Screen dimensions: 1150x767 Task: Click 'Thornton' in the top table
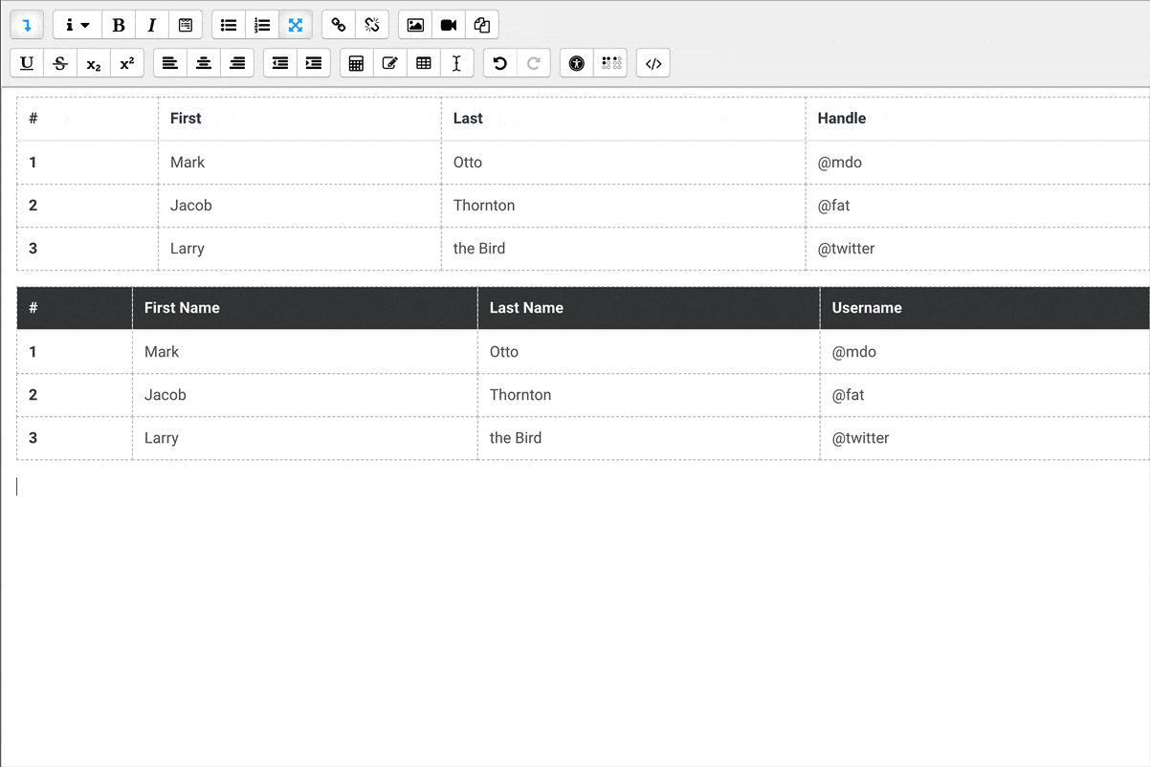coord(484,206)
